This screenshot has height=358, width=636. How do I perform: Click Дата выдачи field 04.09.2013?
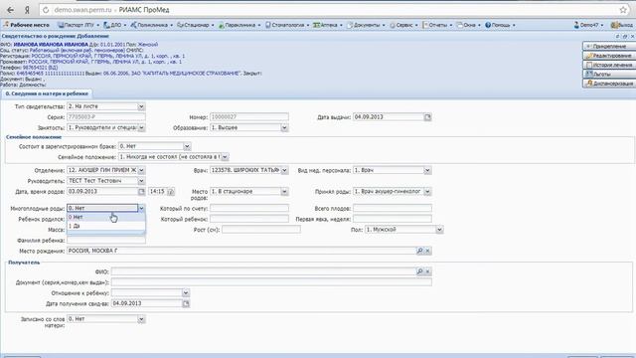click(389, 117)
